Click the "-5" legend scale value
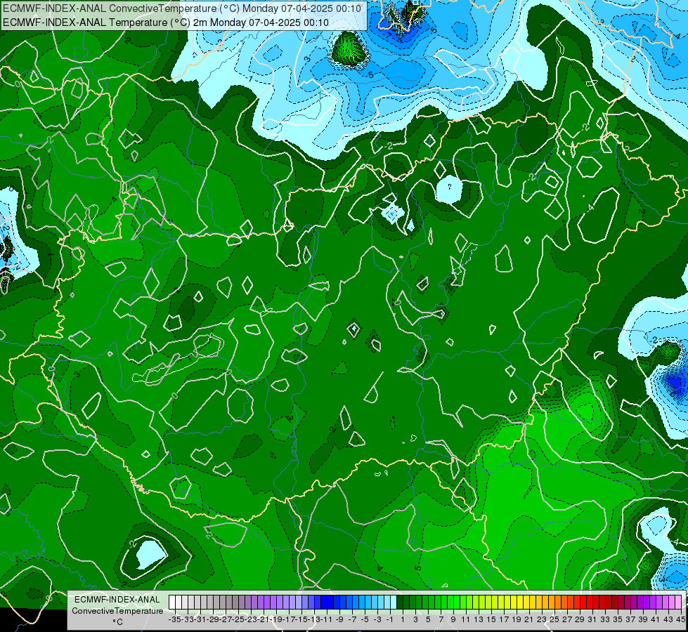The height and width of the screenshot is (632, 688). click(365, 619)
